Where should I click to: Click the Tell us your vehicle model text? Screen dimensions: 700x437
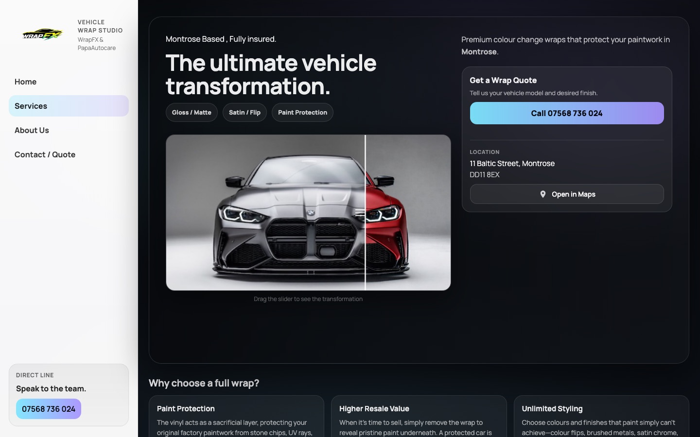(534, 93)
